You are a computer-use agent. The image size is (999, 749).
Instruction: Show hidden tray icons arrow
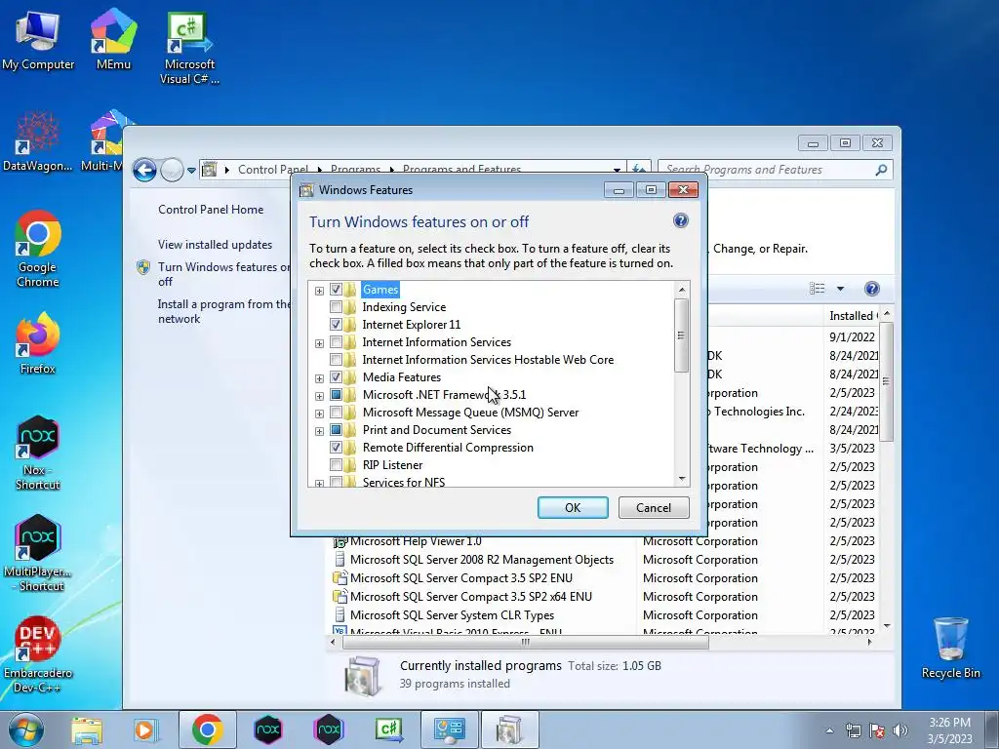[x=829, y=730]
